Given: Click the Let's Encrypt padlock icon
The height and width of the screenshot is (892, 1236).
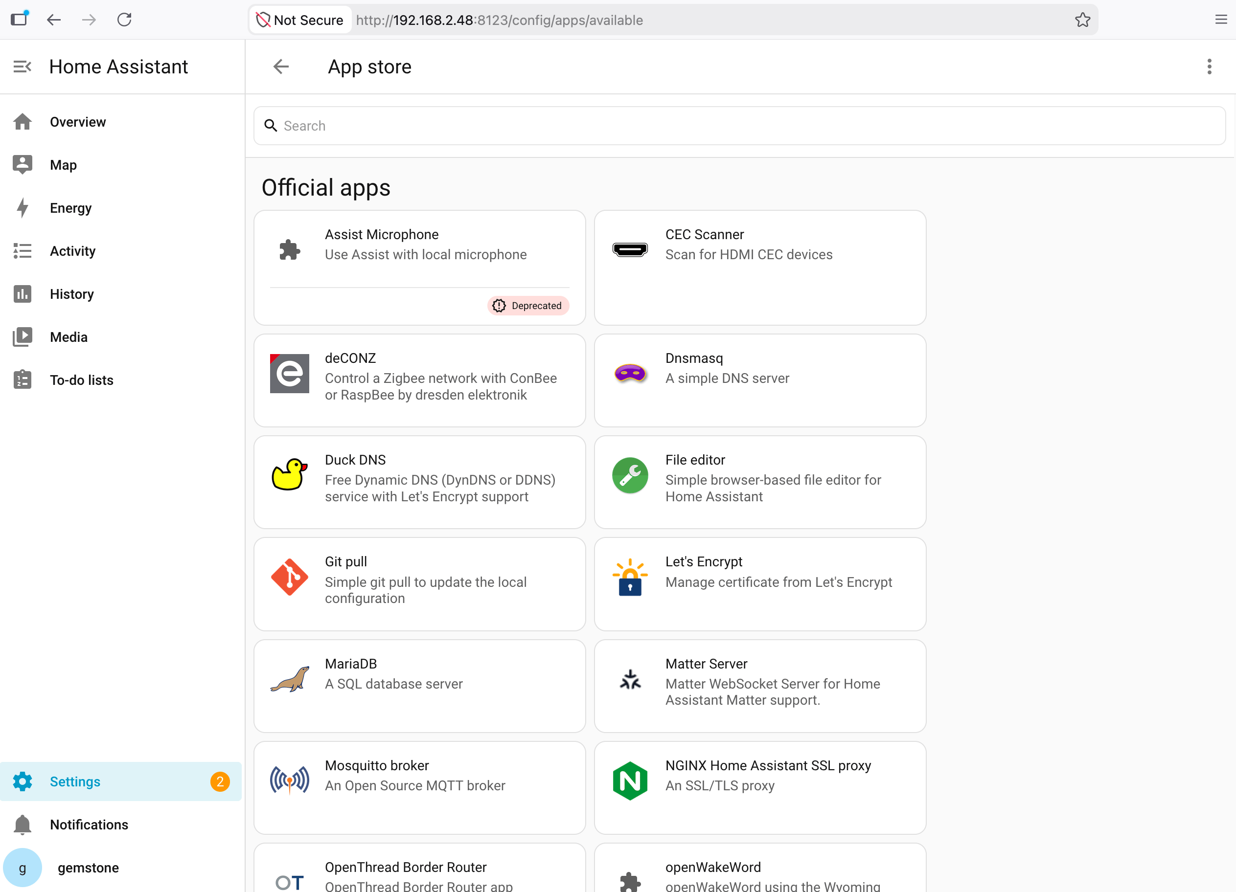Looking at the screenshot, I should point(629,577).
